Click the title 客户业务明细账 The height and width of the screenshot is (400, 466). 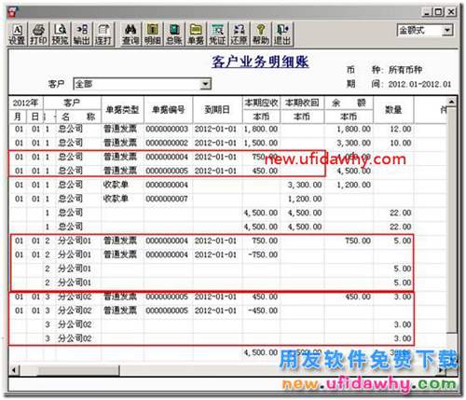pos(260,62)
